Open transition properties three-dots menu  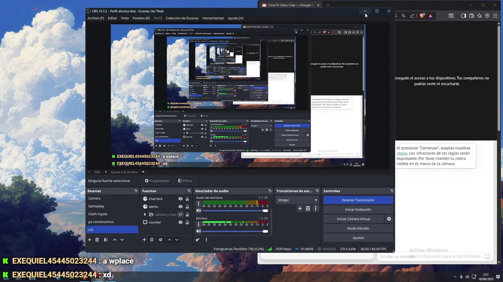pyautogui.click(x=315, y=208)
